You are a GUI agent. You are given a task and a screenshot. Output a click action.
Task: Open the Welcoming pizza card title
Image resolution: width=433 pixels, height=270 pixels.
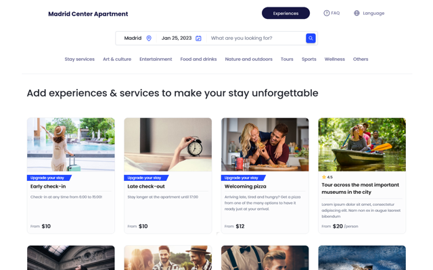[245, 186]
